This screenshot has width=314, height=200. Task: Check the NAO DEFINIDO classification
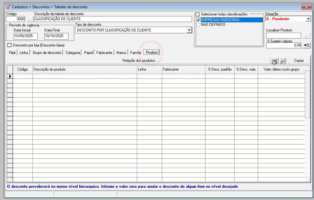198,25
